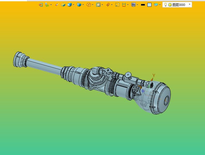
Task: Click the yellow framed view window icon
Action: pyautogui.click(x=117, y=5)
